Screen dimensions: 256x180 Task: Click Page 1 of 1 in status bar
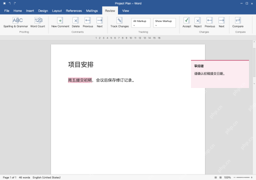(x=9, y=177)
